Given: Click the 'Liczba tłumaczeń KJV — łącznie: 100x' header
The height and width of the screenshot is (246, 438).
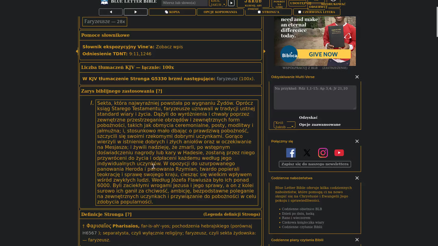Looking at the screenshot, I should pos(170,67).
